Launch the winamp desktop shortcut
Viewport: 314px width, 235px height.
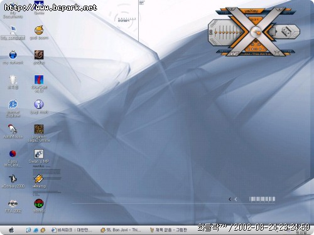pyautogui.click(x=39, y=181)
